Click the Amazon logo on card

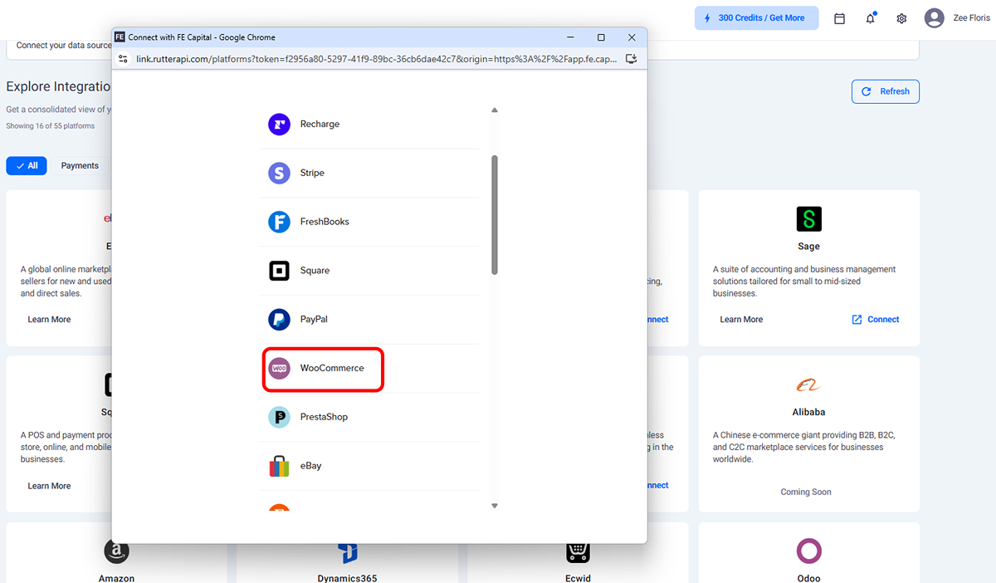click(117, 551)
